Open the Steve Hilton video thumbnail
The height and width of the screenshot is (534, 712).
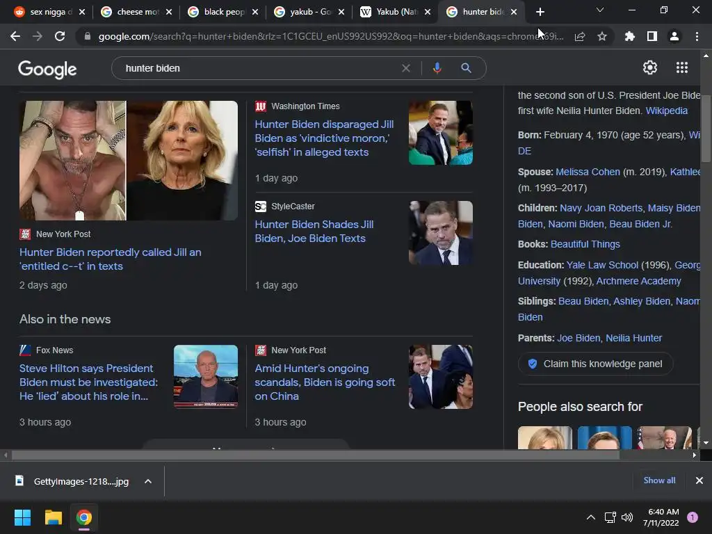coord(206,376)
